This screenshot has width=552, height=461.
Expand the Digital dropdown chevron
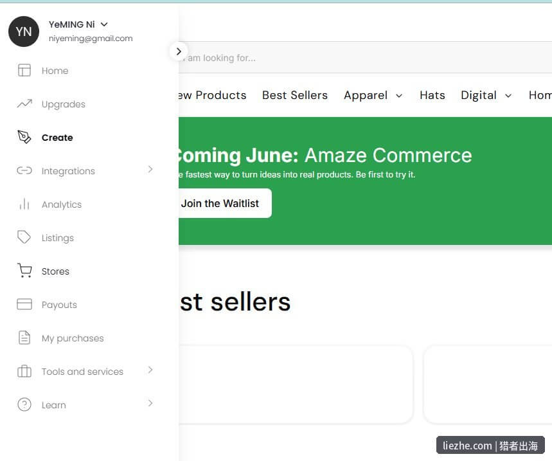tap(508, 96)
